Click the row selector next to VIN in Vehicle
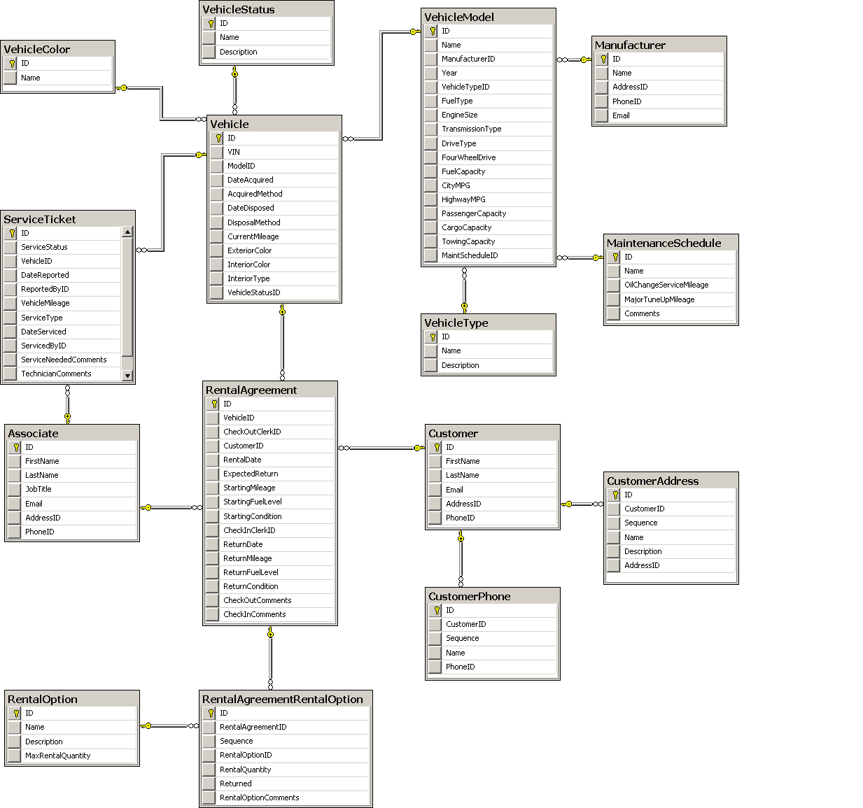863x808 pixels. pyautogui.click(x=216, y=152)
